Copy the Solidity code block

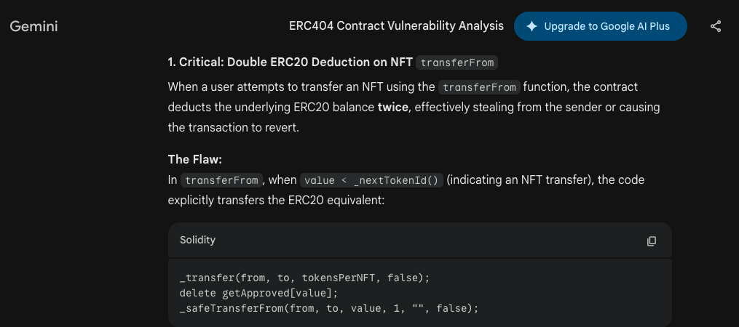click(652, 241)
